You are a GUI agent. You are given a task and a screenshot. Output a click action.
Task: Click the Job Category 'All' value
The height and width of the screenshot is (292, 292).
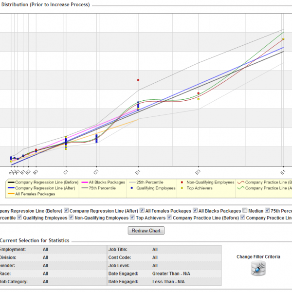point(45,282)
